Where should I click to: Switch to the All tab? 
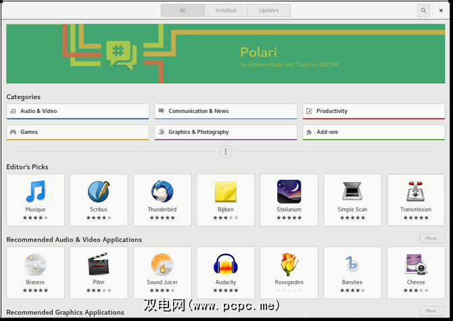(x=183, y=10)
